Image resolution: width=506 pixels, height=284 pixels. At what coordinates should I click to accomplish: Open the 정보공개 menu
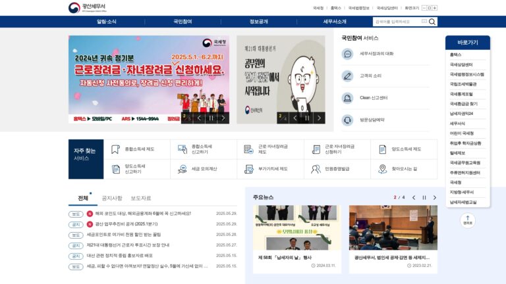259,22
